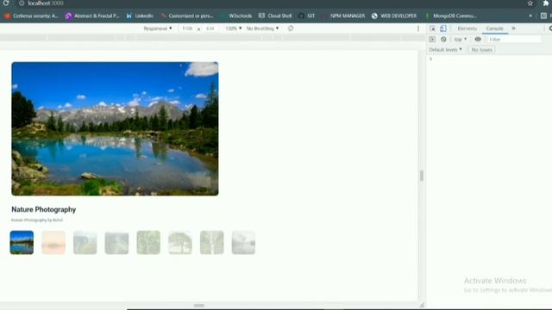Switch to the Console tab

click(494, 28)
